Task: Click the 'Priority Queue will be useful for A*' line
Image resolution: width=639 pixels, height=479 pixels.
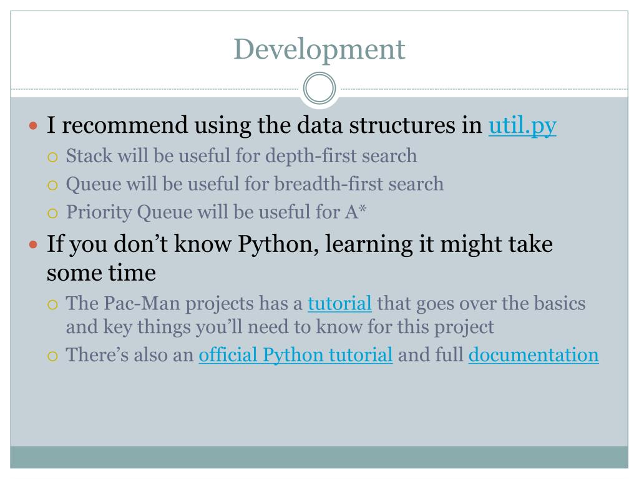Action: tap(217, 212)
